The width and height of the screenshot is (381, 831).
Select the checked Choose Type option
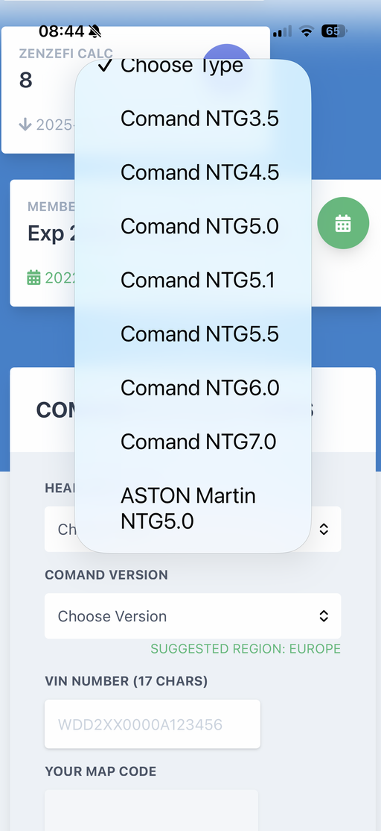[193, 66]
